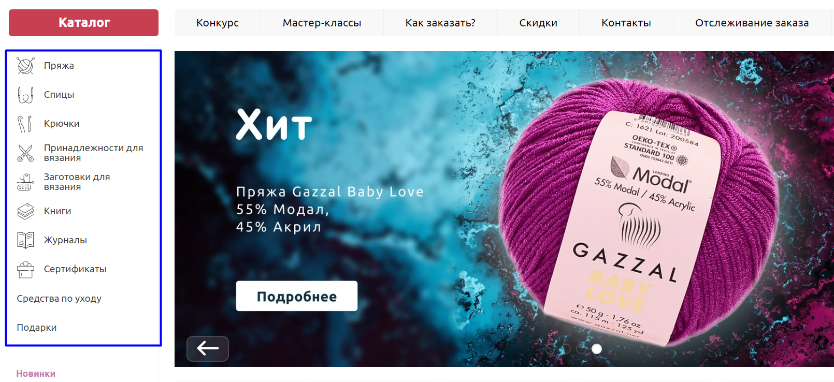Screen dimensions: 834x382
Task: Select the open magazine icon for Журналы
Action: click(x=25, y=240)
